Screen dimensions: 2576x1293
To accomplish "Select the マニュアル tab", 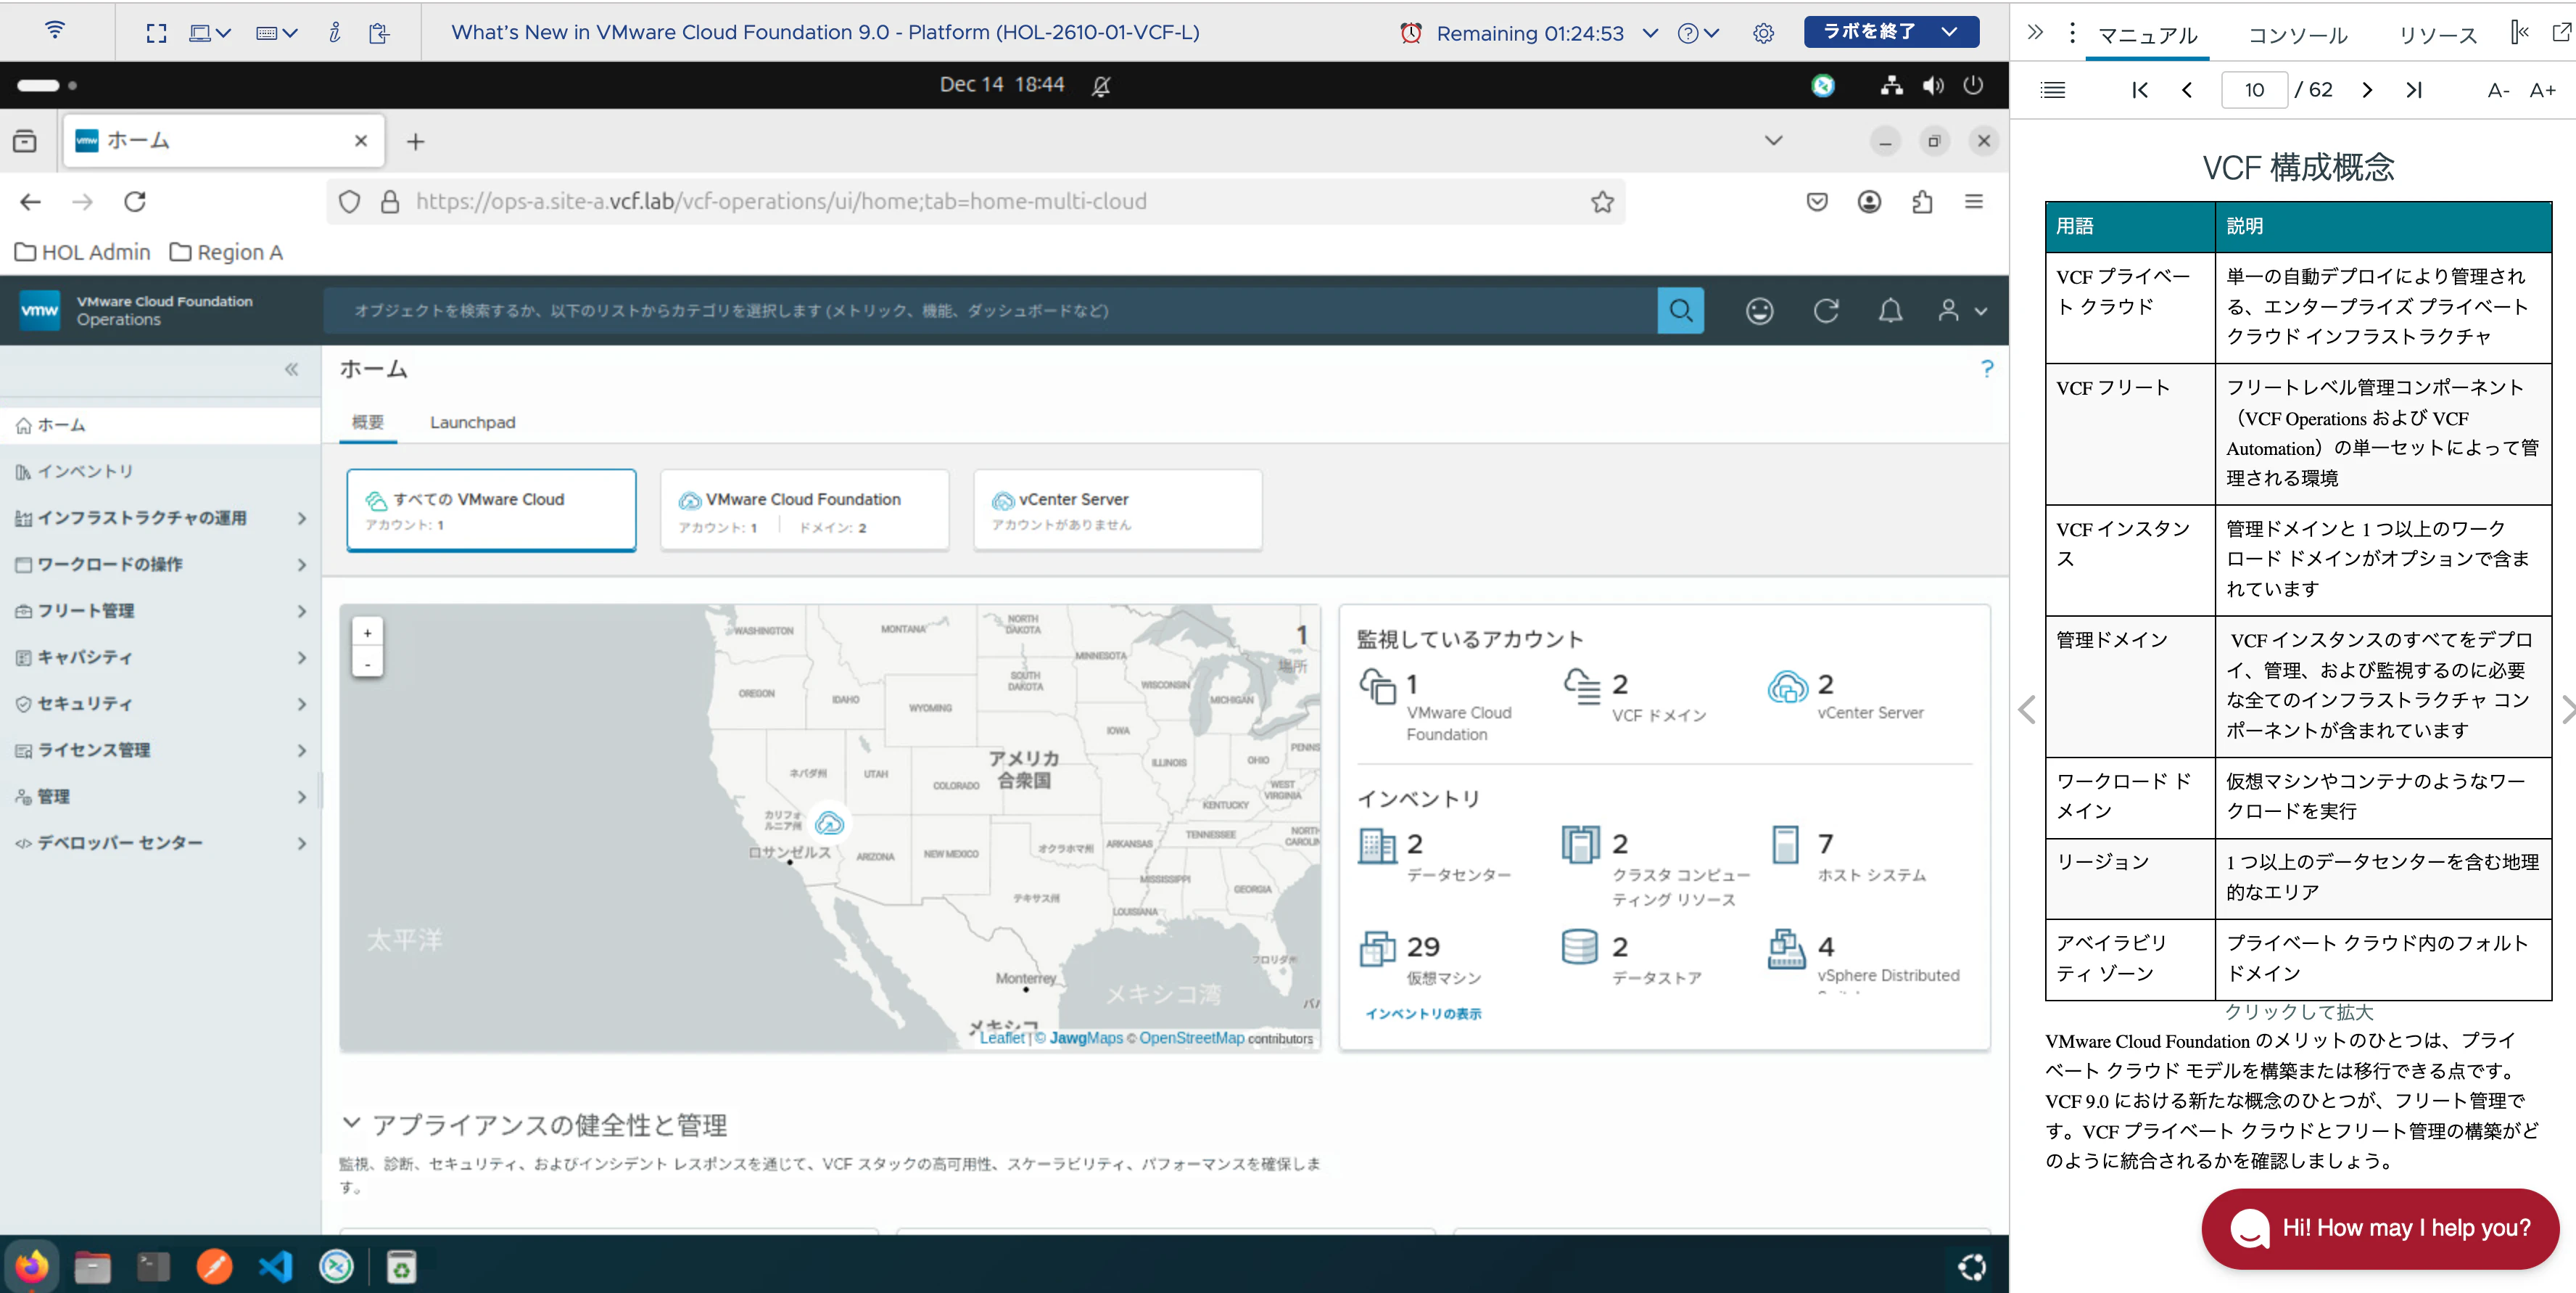I will click(2147, 35).
